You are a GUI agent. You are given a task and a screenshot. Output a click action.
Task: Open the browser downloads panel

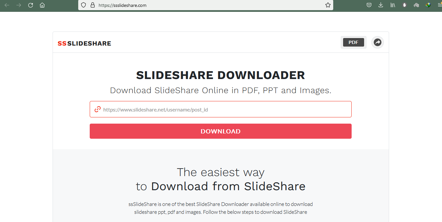coord(381,5)
